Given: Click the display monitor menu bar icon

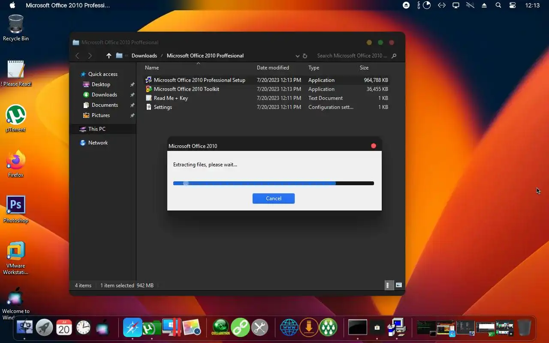Looking at the screenshot, I should coord(456,5).
